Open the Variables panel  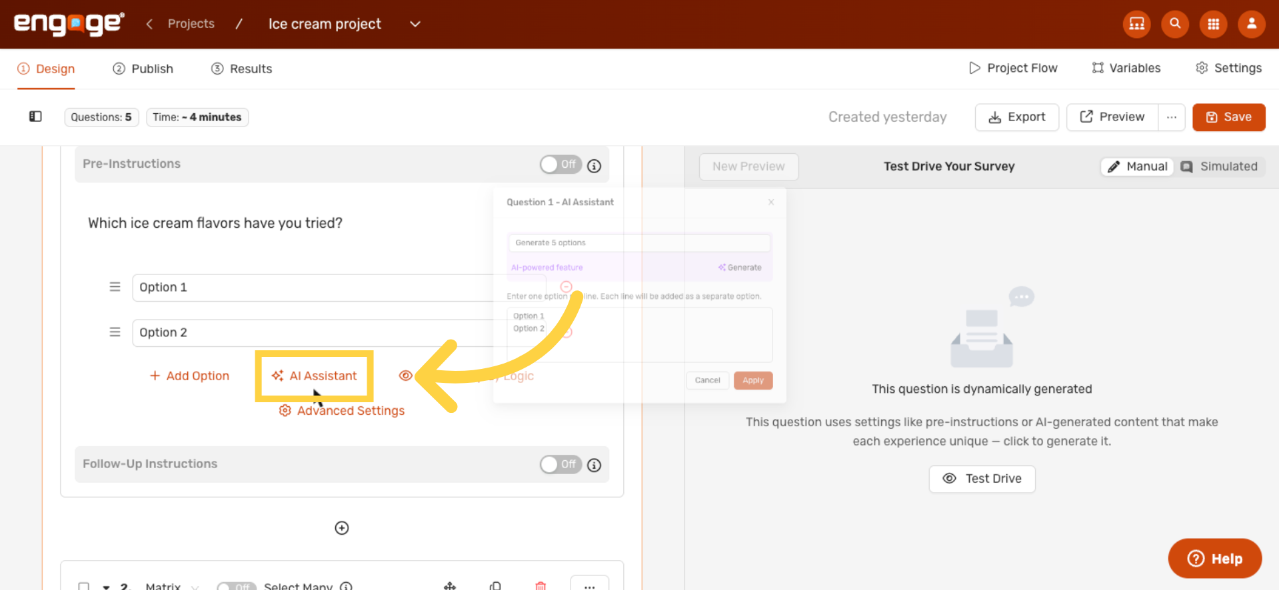(x=1126, y=68)
